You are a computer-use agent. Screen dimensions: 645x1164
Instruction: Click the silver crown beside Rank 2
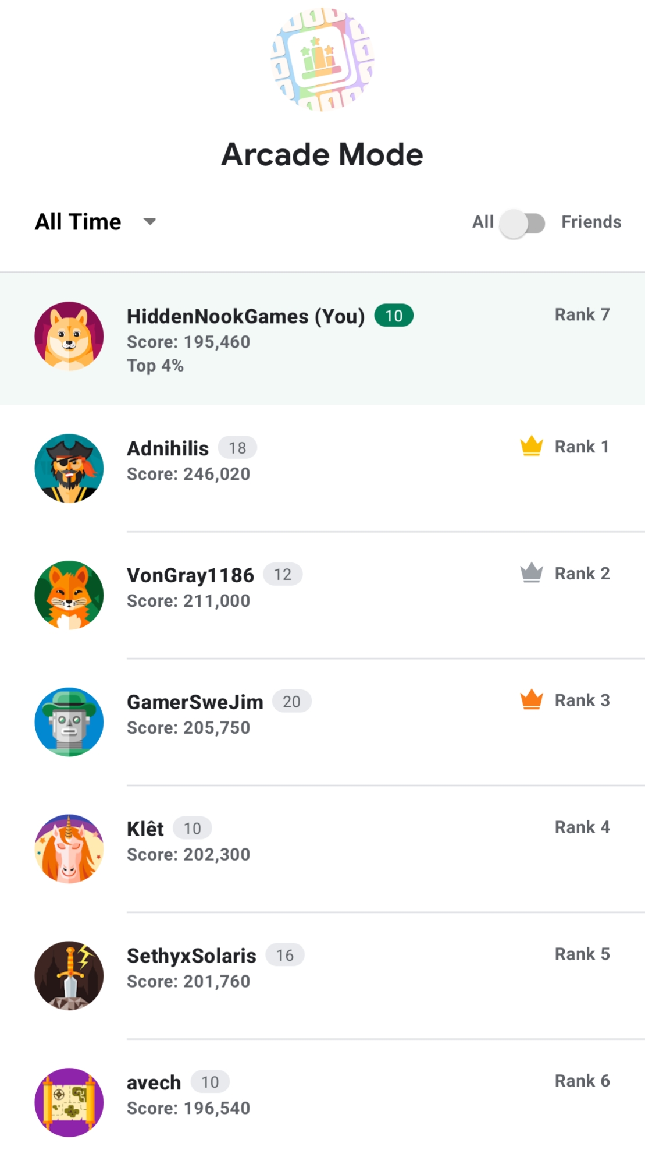[532, 573]
